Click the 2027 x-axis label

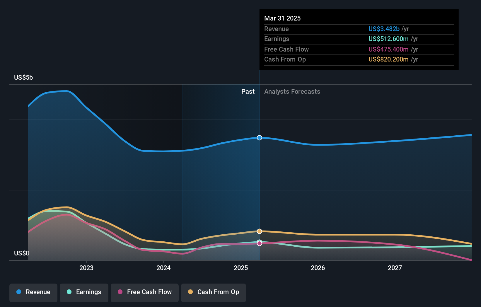(395, 268)
